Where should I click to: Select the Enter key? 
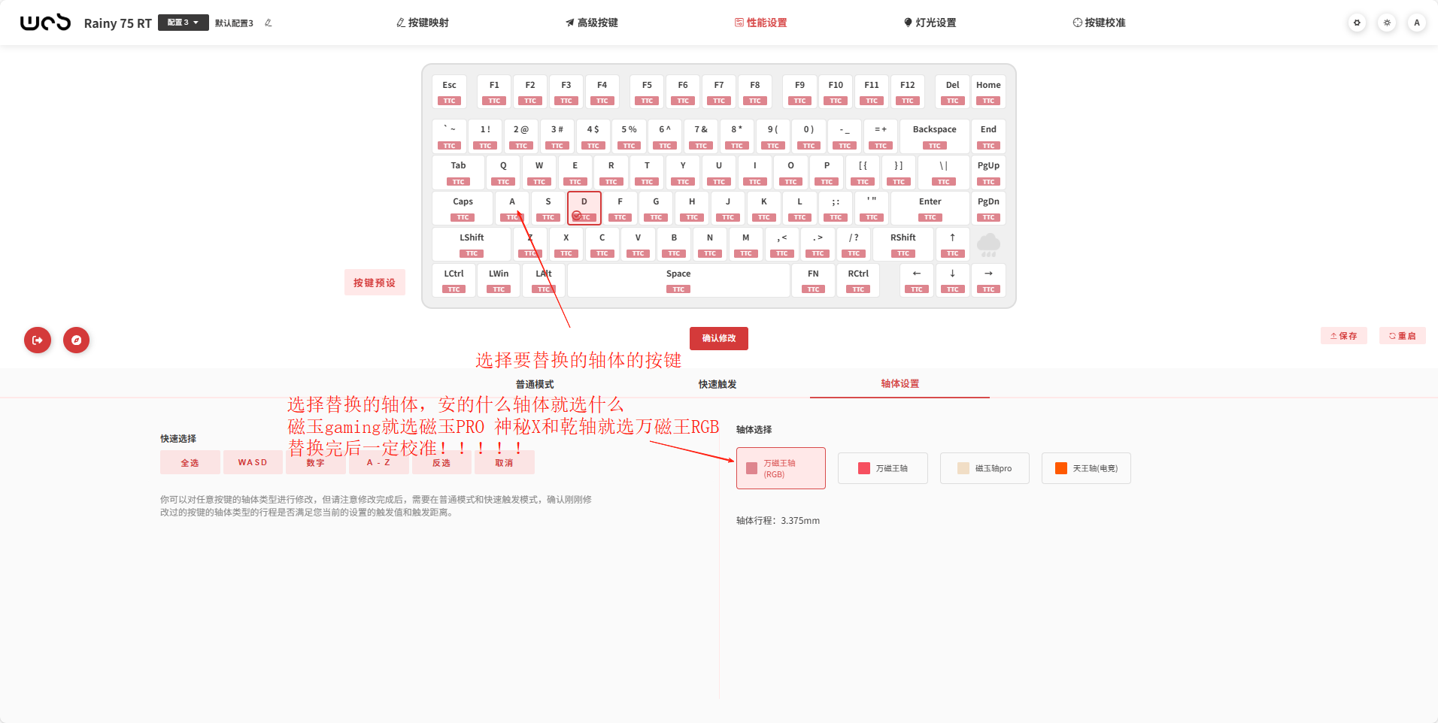(930, 208)
